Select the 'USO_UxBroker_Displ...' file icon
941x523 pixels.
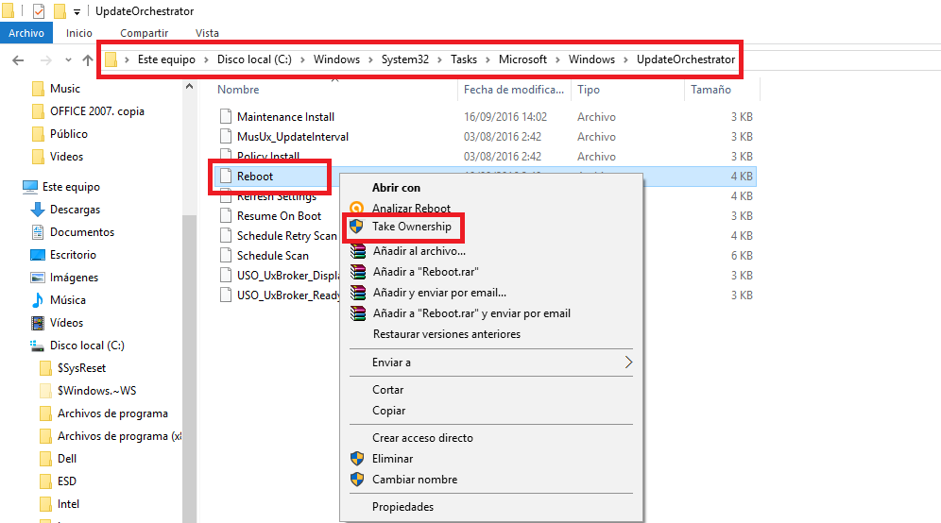point(226,275)
